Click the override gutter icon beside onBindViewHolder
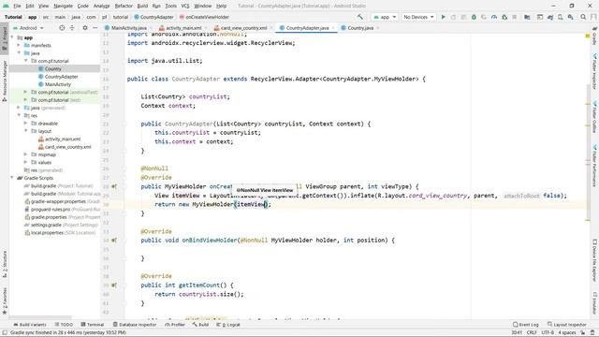599x337 pixels. click(x=114, y=241)
